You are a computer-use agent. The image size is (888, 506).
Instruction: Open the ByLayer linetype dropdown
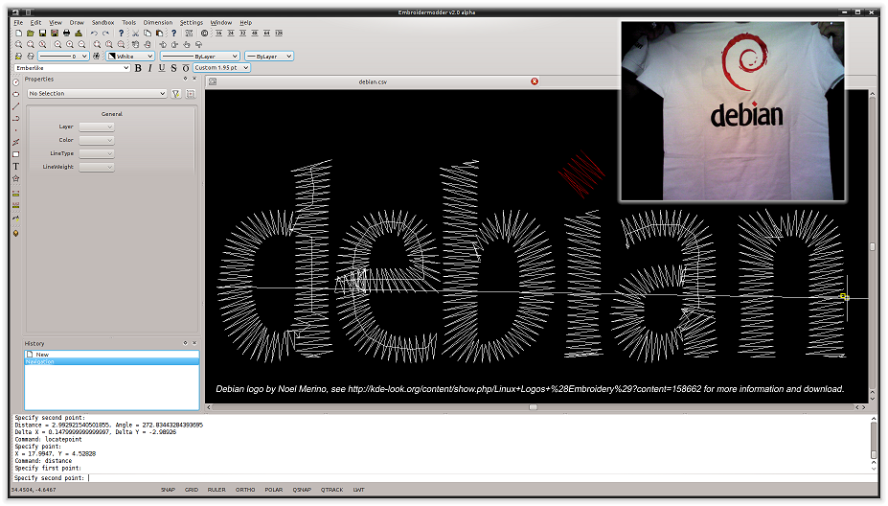tap(199, 57)
